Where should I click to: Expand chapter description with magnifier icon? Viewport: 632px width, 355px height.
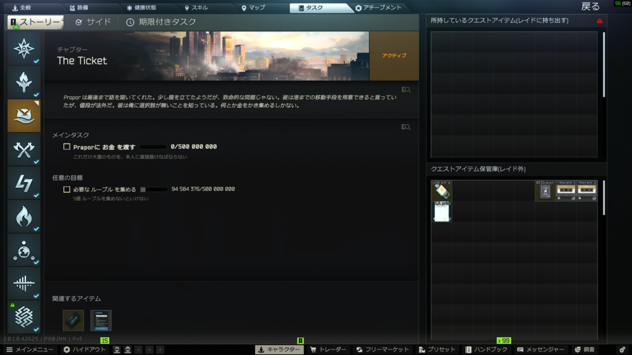405,90
